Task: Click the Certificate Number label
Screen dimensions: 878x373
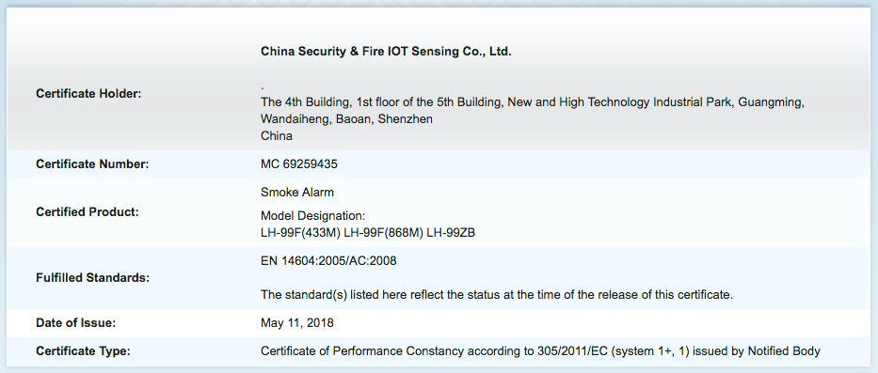Action: coord(92,164)
